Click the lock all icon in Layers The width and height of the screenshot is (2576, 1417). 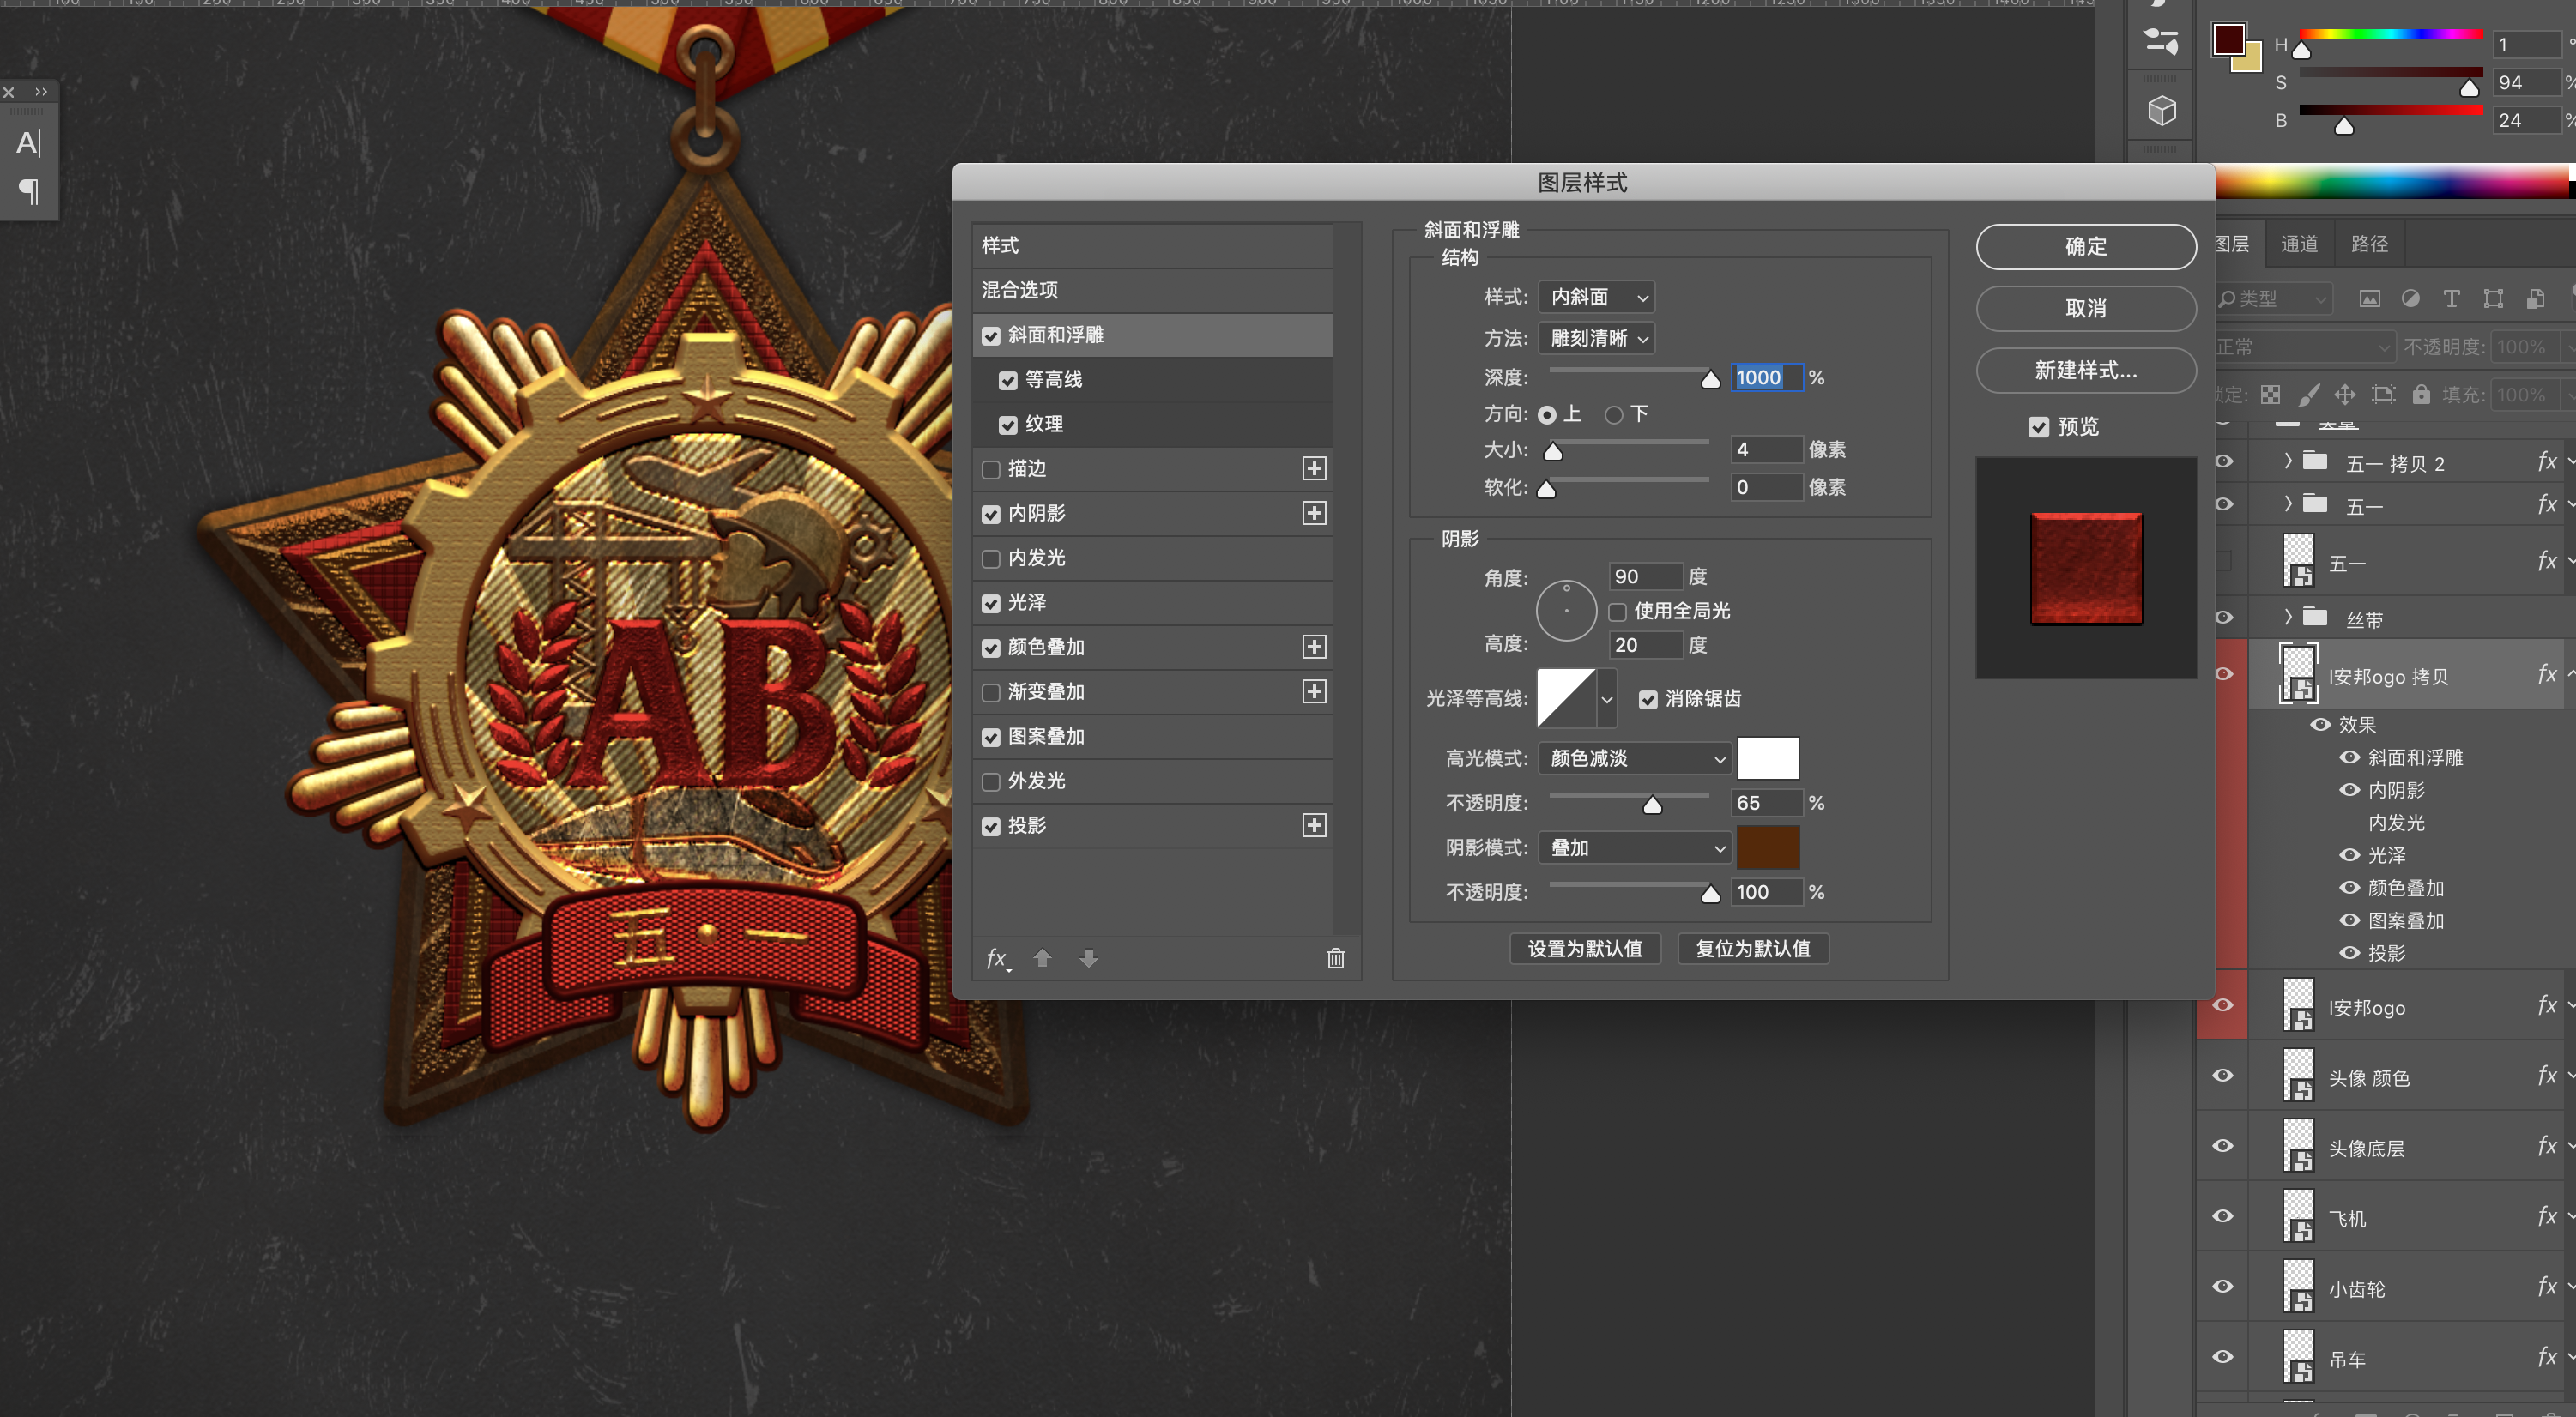(2421, 395)
